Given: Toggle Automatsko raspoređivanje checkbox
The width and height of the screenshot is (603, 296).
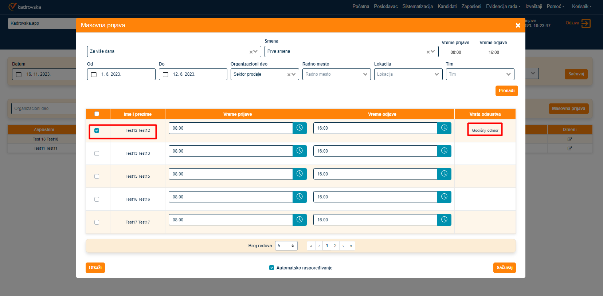Looking at the screenshot, I should click(x=271, y=268).
